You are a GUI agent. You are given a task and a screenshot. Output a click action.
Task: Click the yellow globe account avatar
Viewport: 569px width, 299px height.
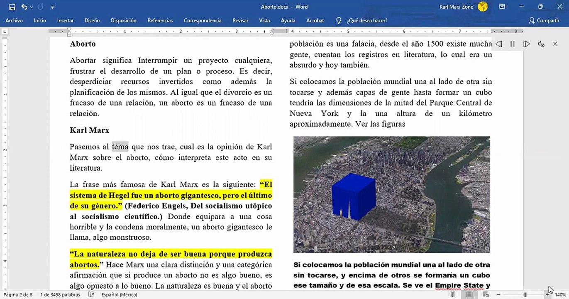click(x=482, y=6)
